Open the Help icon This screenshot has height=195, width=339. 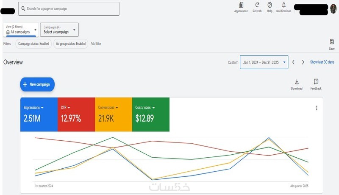coord(270,6)
